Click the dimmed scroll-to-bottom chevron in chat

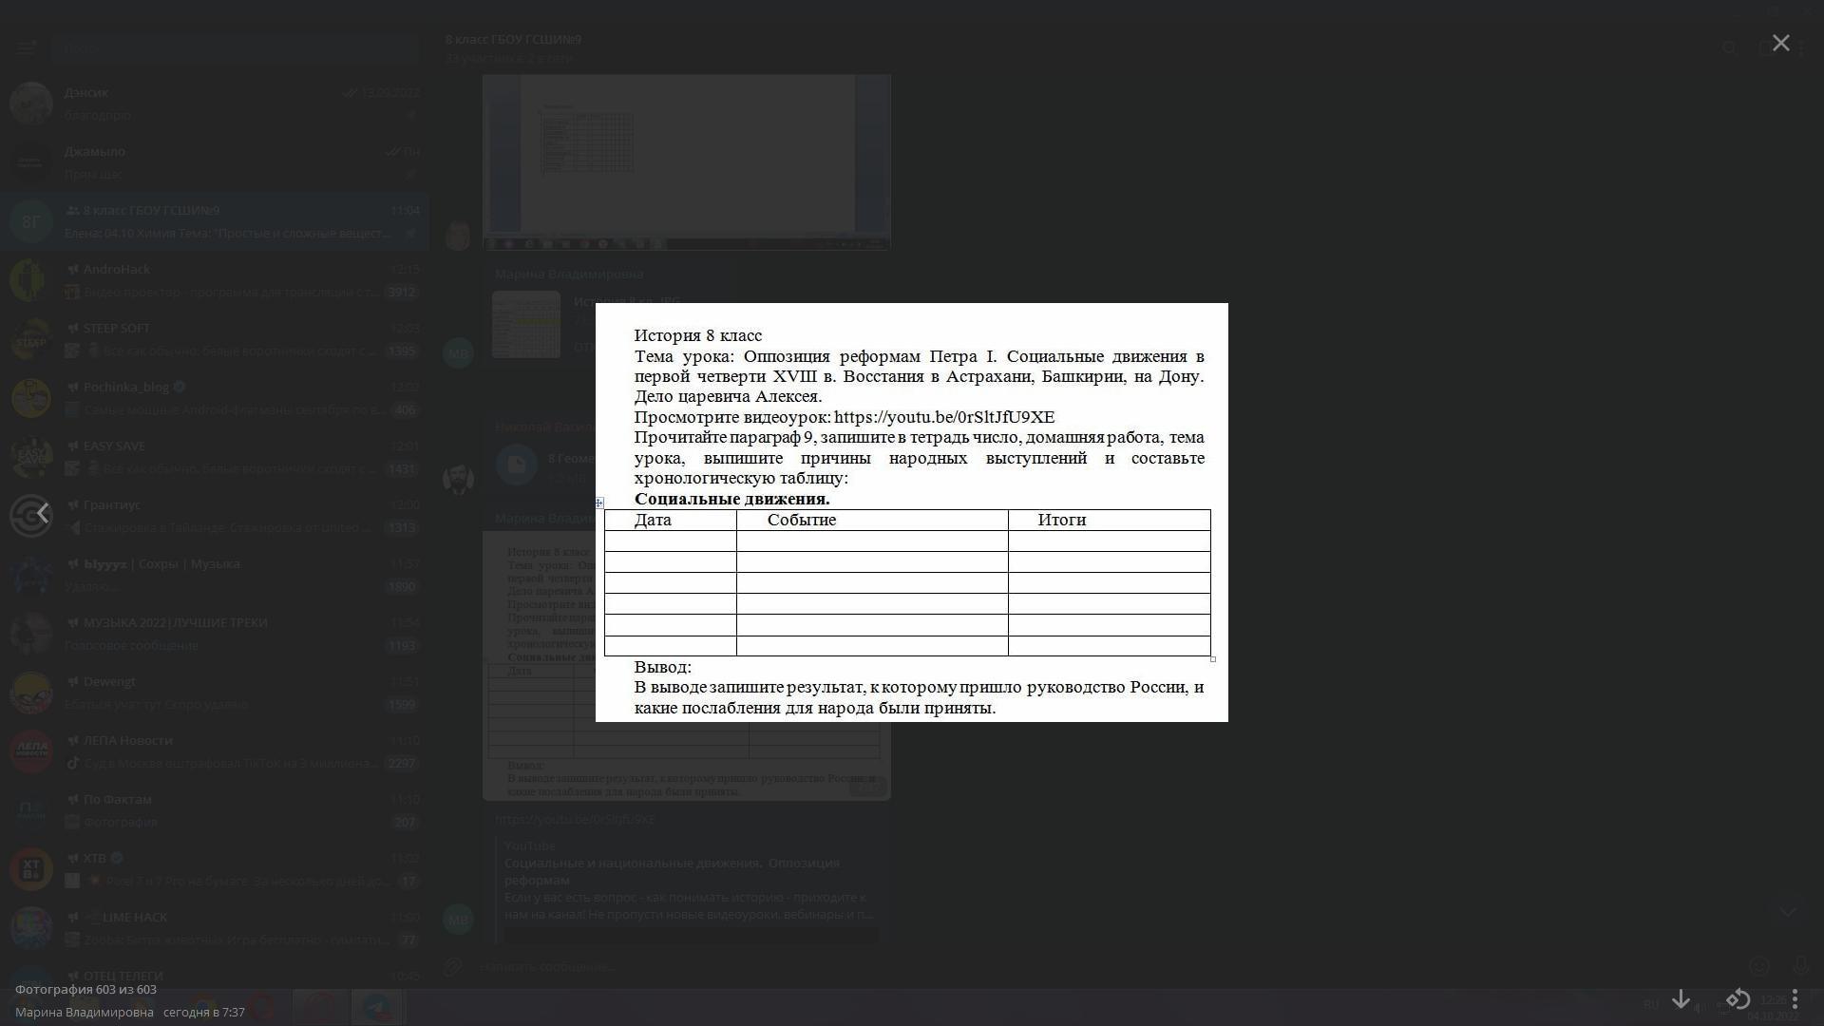point(1787,912)
